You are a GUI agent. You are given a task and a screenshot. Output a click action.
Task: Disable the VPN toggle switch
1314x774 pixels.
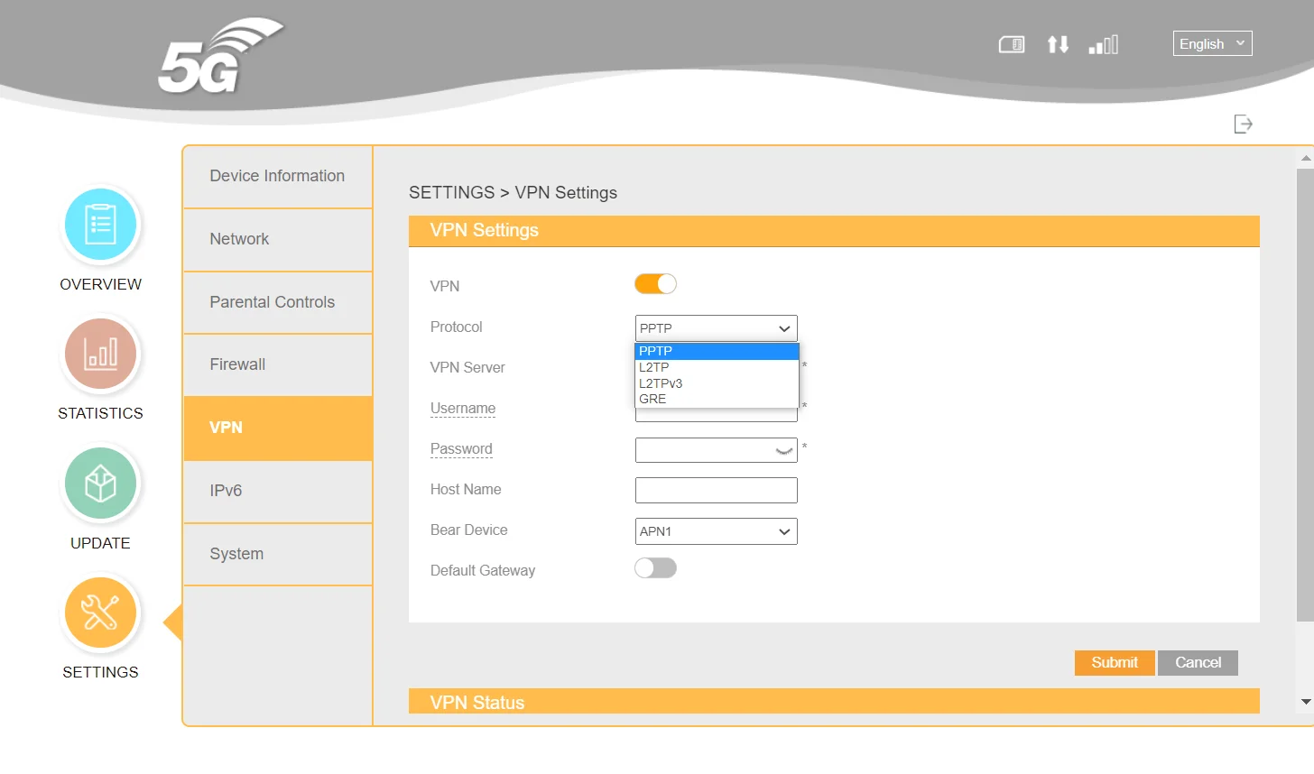pos(655,284)
